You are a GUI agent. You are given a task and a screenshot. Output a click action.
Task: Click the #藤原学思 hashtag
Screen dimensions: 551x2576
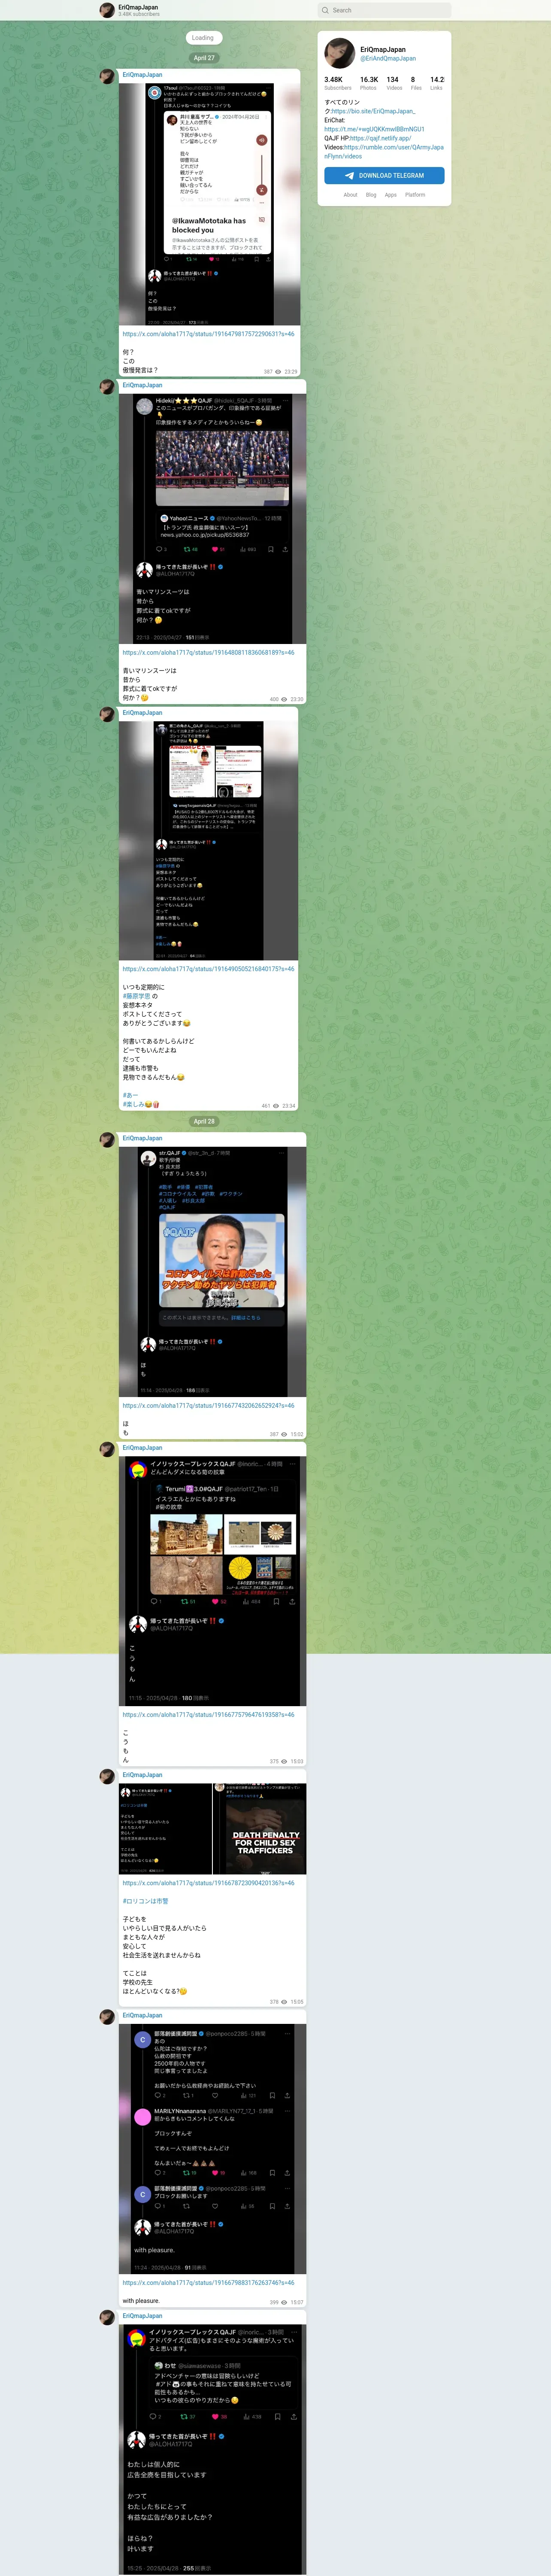[137, 996]
